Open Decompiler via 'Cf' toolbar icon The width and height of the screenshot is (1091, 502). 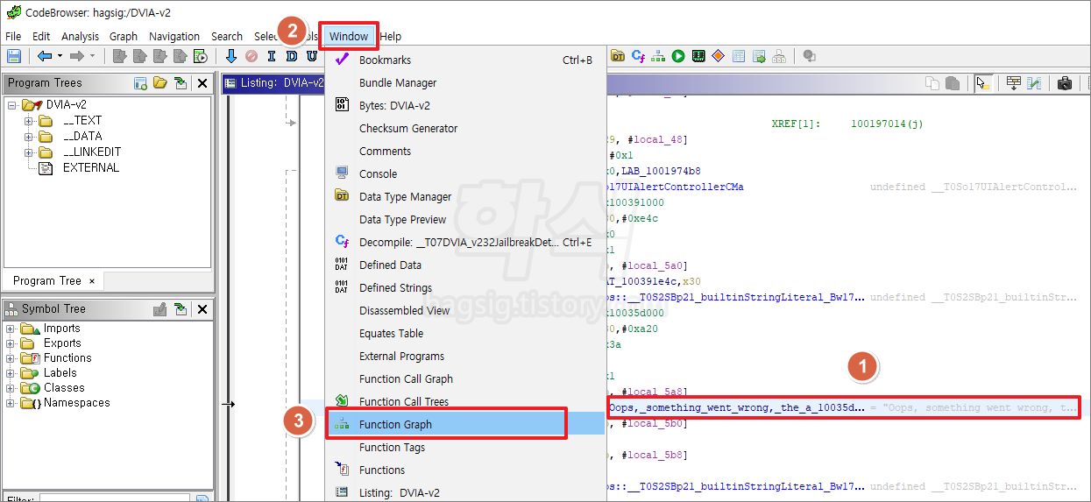[638, 56]
